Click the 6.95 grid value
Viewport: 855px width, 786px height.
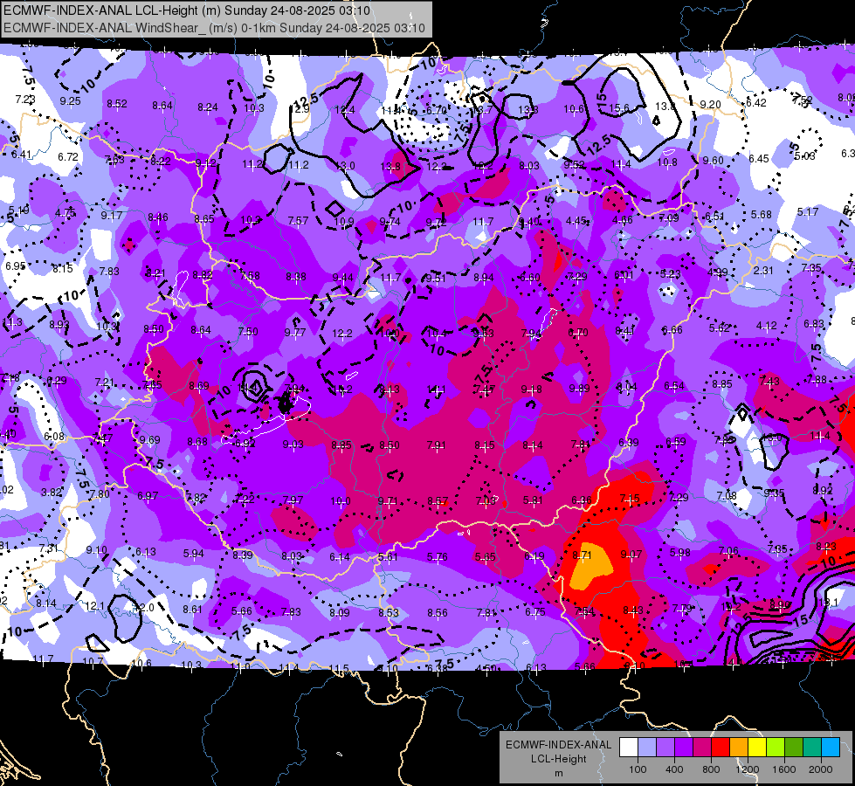pyautogui.click(x=16, y=266)
